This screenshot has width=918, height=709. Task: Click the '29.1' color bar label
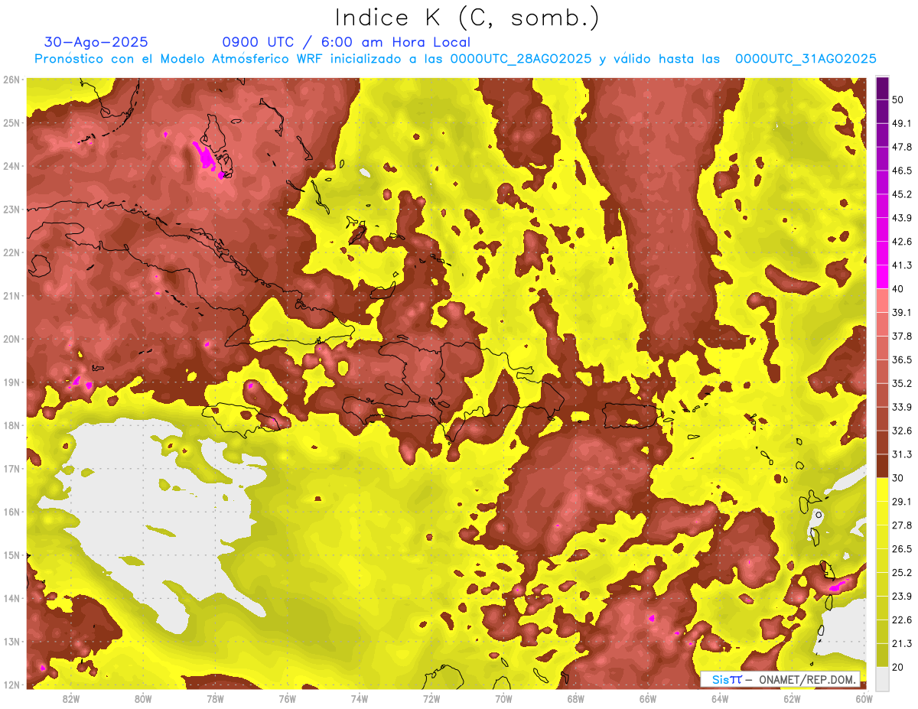pyautogui.click(x=901, y=502)
